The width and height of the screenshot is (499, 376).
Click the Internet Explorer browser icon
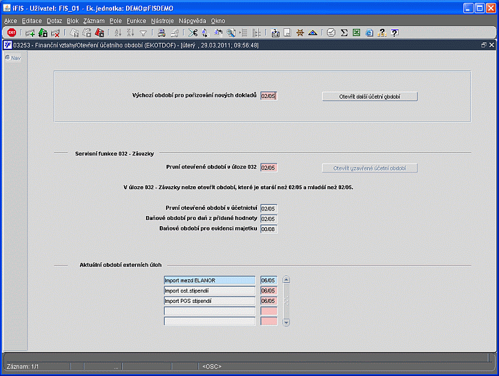[369, 32]
